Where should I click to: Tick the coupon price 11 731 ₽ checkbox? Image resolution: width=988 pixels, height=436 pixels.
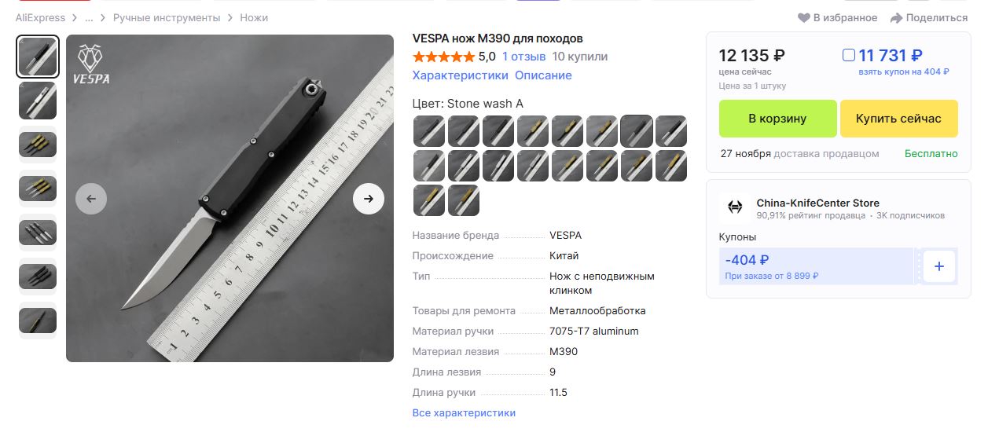click(x=848, y=56)
